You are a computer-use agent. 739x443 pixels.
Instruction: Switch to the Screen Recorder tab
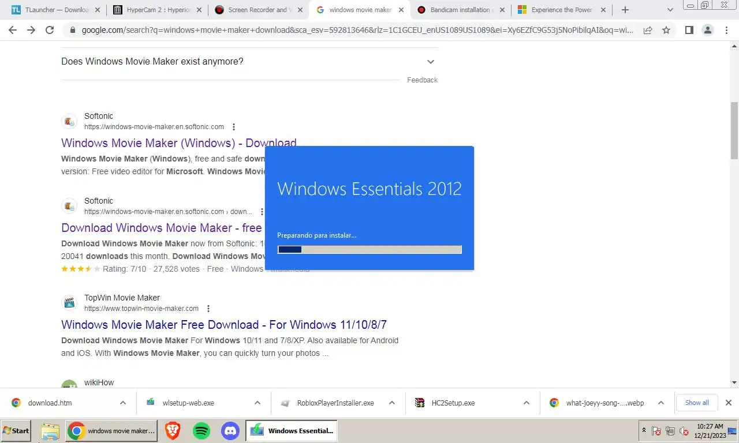tap(258, 10)
